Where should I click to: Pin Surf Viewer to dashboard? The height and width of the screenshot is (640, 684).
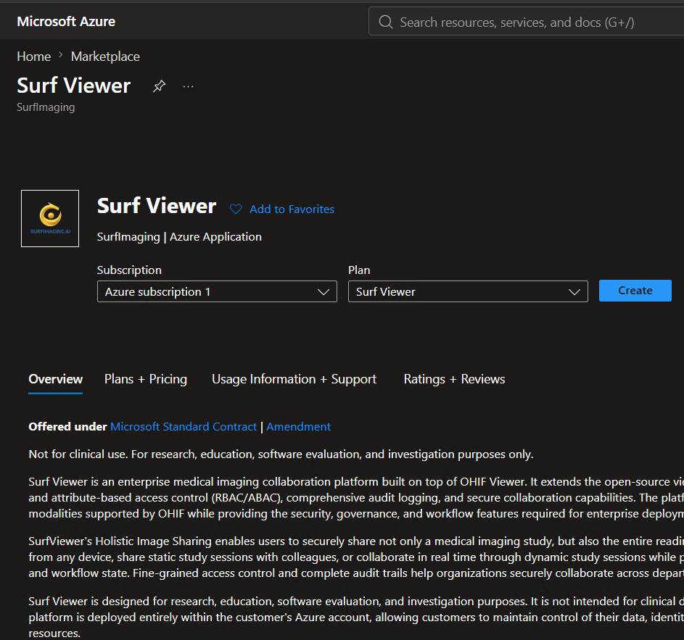coord(160,86)
